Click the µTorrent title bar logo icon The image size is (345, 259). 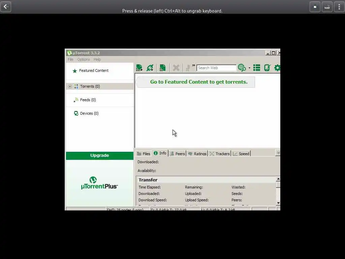point(69,53)
